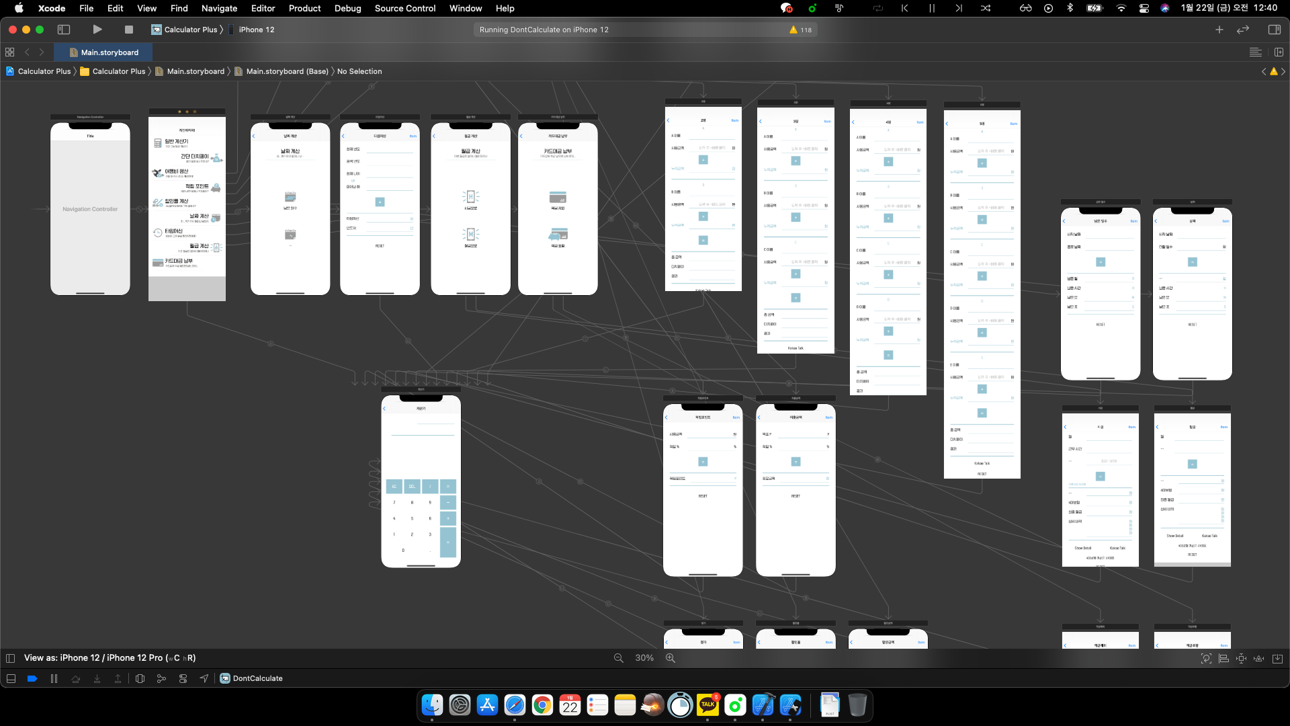Image resolution: width=1290 pixels, height=726 pixels.
Task: Select the Navigation Controller scene
Action: click(90, 209)
